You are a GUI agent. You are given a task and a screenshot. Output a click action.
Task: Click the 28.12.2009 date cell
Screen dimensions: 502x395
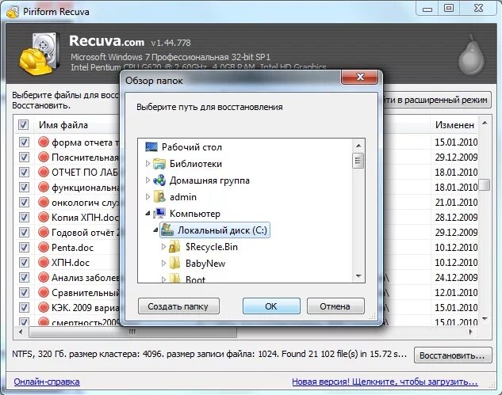[456, 217]
